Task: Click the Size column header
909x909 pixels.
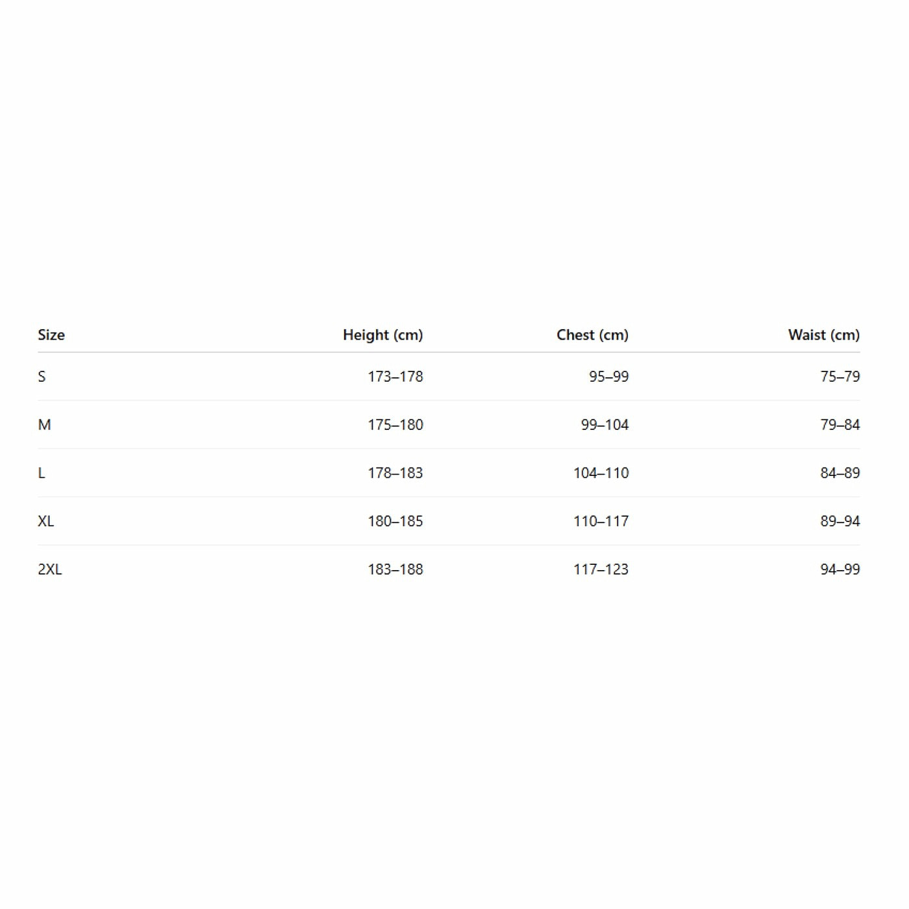Action: pyautogui.click(x=51, y=335)
